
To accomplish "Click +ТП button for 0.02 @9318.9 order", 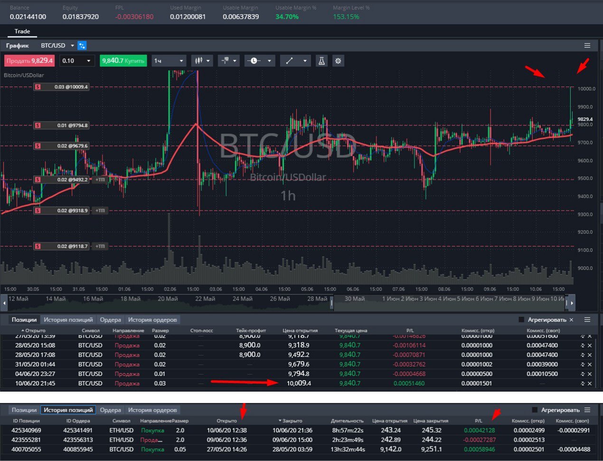I will [100, 211].
